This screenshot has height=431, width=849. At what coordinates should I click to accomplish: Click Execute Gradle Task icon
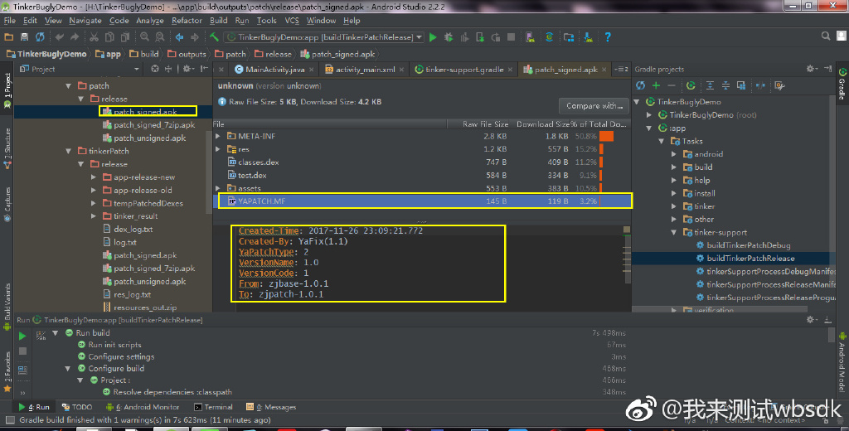coord(691,85)
